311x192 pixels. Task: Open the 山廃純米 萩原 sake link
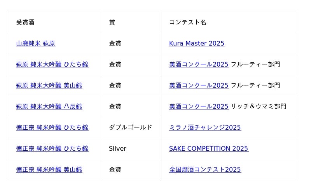coord(35,44)
